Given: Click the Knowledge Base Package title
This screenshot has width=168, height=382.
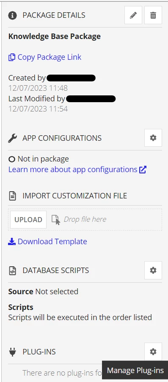Looking at the screenshot, I should click(55, 36).
